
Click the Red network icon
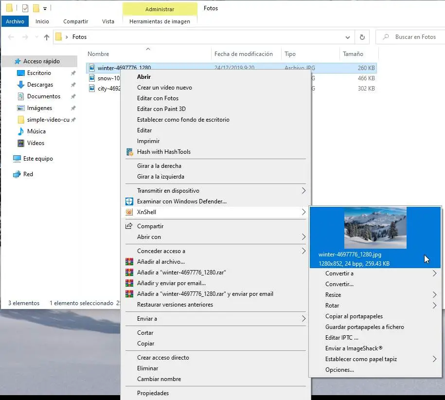tap(17, 174)
